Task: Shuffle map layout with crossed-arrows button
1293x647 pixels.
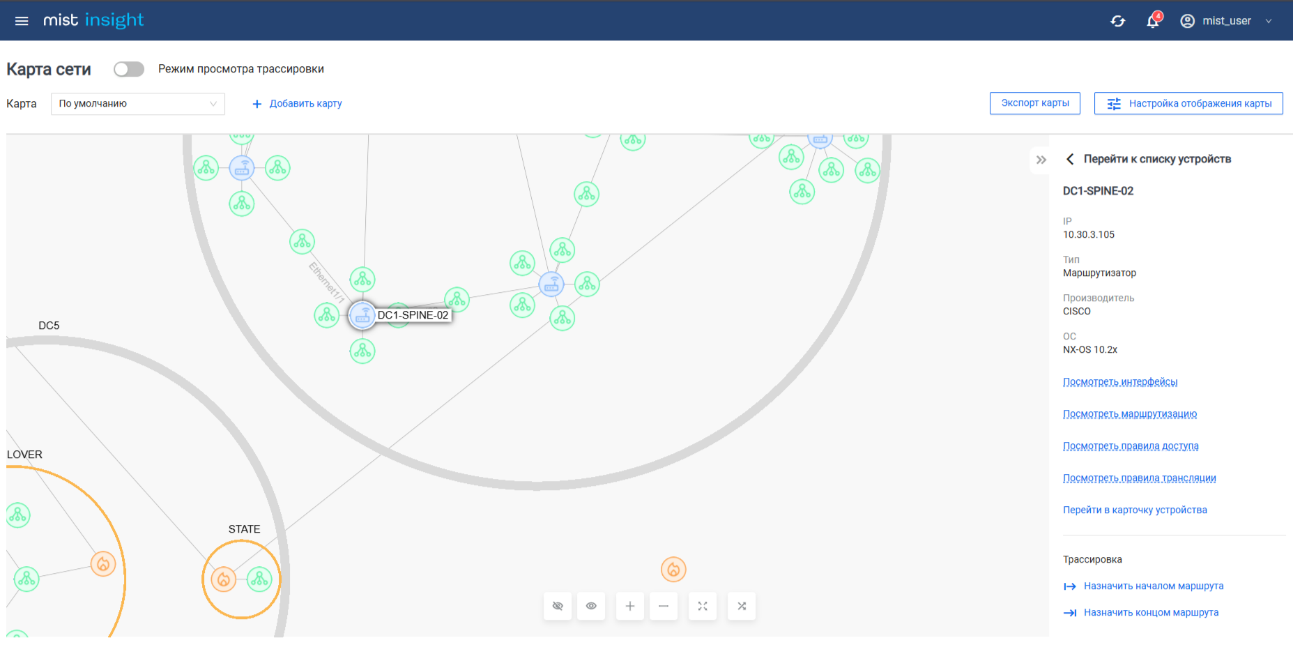Action: [x=742, y=606]
